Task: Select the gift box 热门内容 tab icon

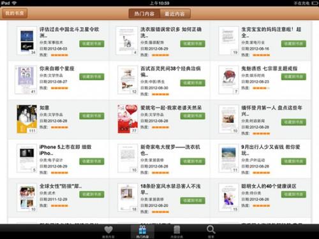Action: pyautogui.click(x=142, y=231)
